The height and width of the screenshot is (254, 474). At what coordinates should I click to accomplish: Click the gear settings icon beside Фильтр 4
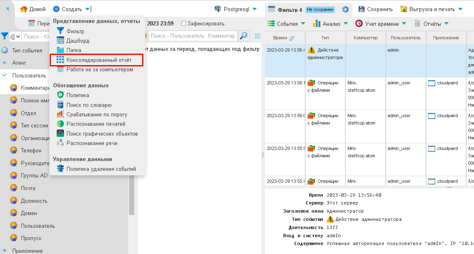(345, 9)
